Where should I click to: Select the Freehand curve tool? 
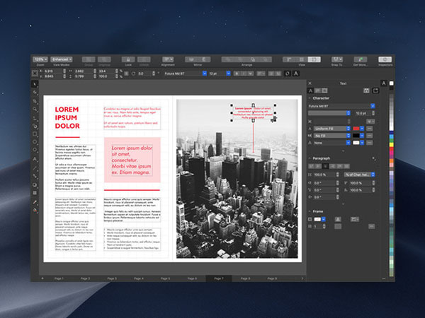[35, 118]
